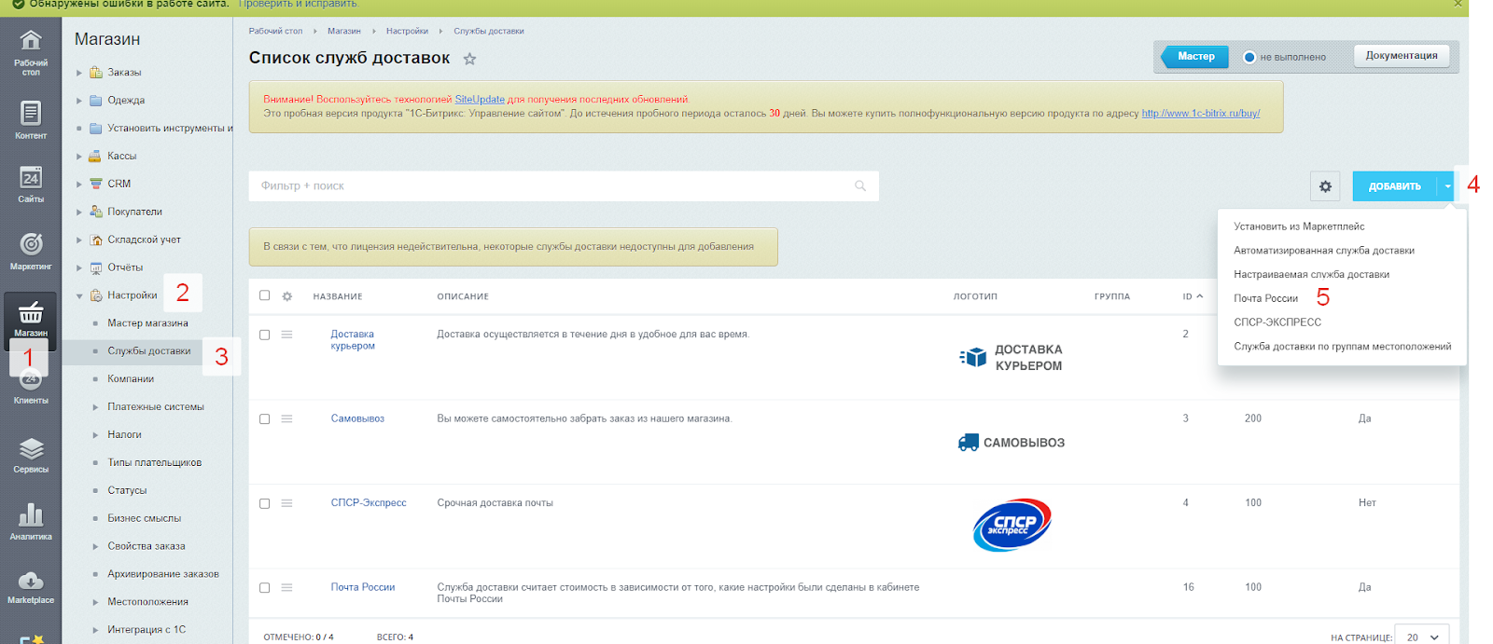The image size is (1493, 644).
Task: Open the Сервисы sidebar section
Action: 31,454
